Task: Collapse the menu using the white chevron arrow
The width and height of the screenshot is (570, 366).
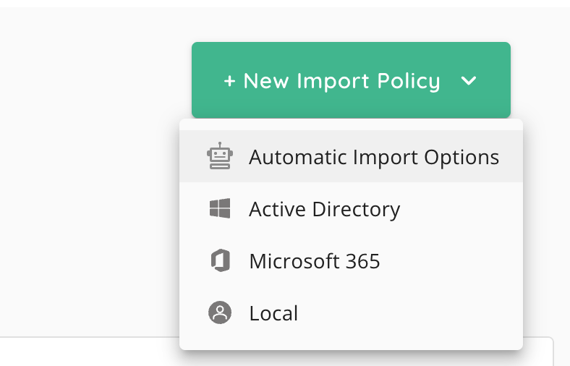Action: [469, 80]
